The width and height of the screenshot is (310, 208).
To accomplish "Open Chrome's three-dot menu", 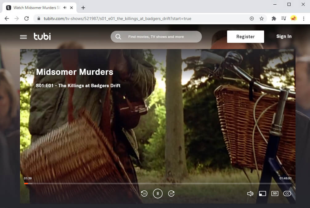I will click(304, 18).
